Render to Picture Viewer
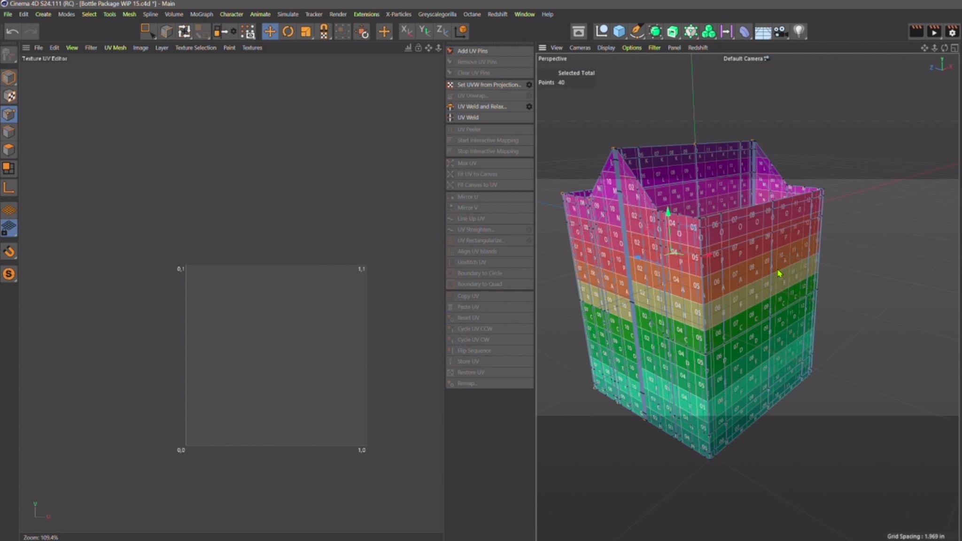 pos(935,31)
